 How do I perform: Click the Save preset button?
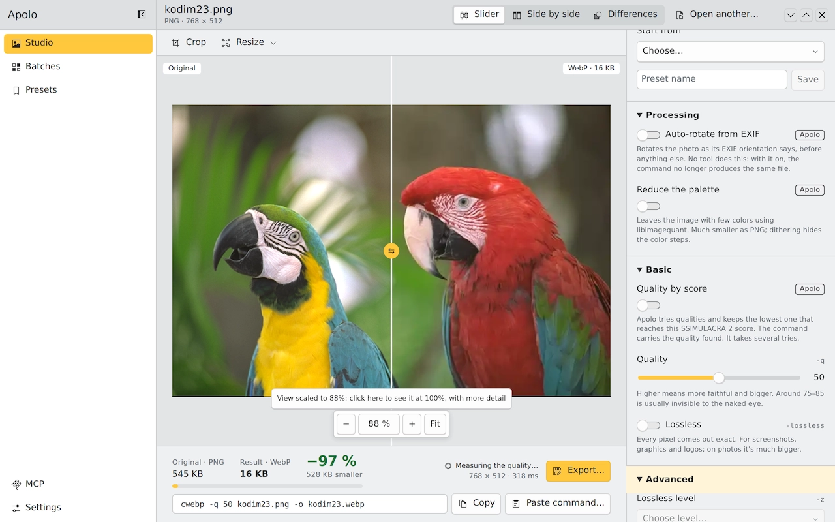coord(808,80)
